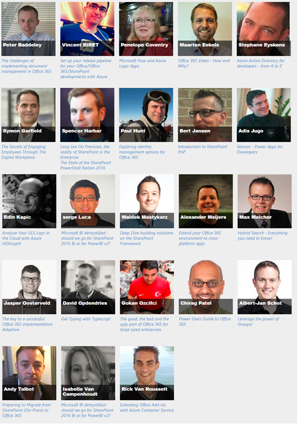Image resolution: width=297 pixels, height=424 pixels.
Task: Select the Rick Van Rousselt thumbnail
Action: click(147, 373)
